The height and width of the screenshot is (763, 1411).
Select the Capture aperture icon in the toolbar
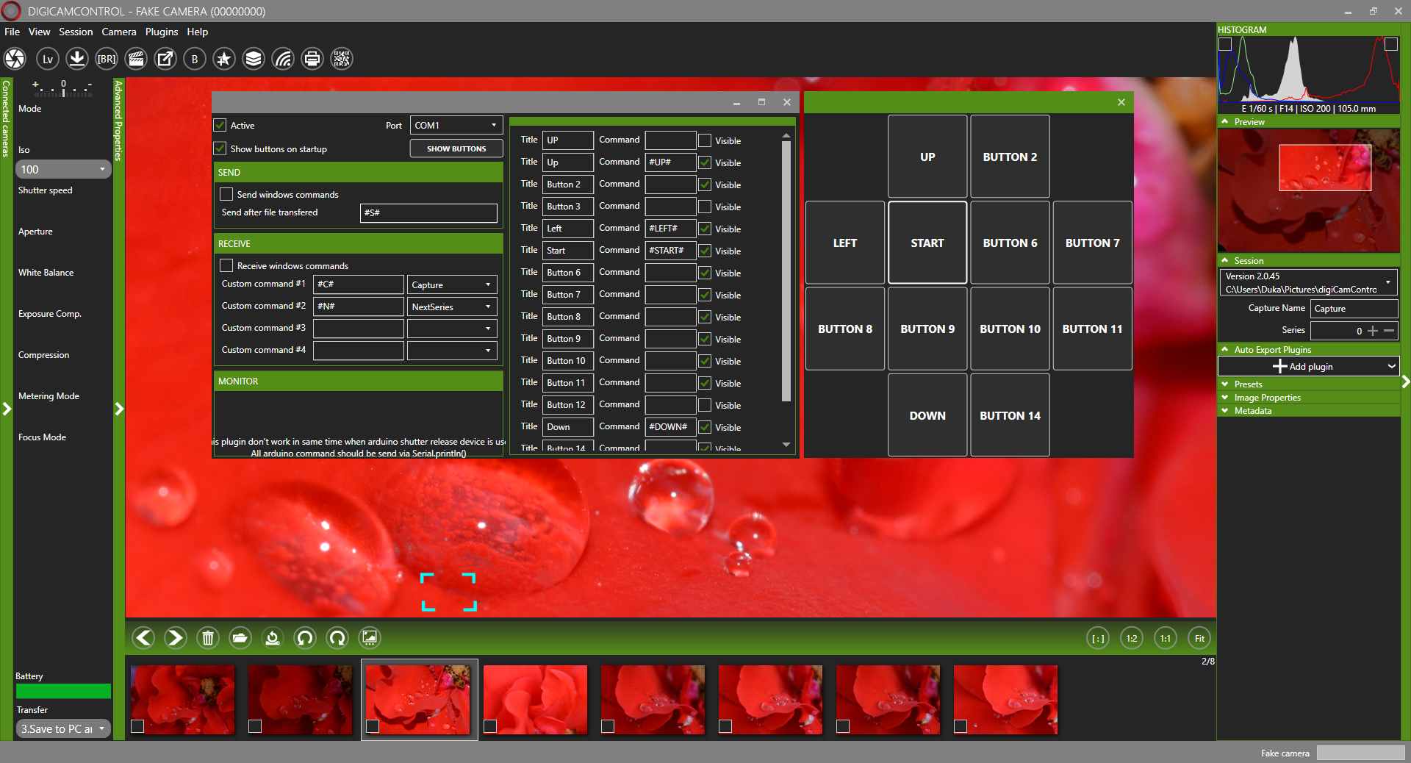click(15, 59)
